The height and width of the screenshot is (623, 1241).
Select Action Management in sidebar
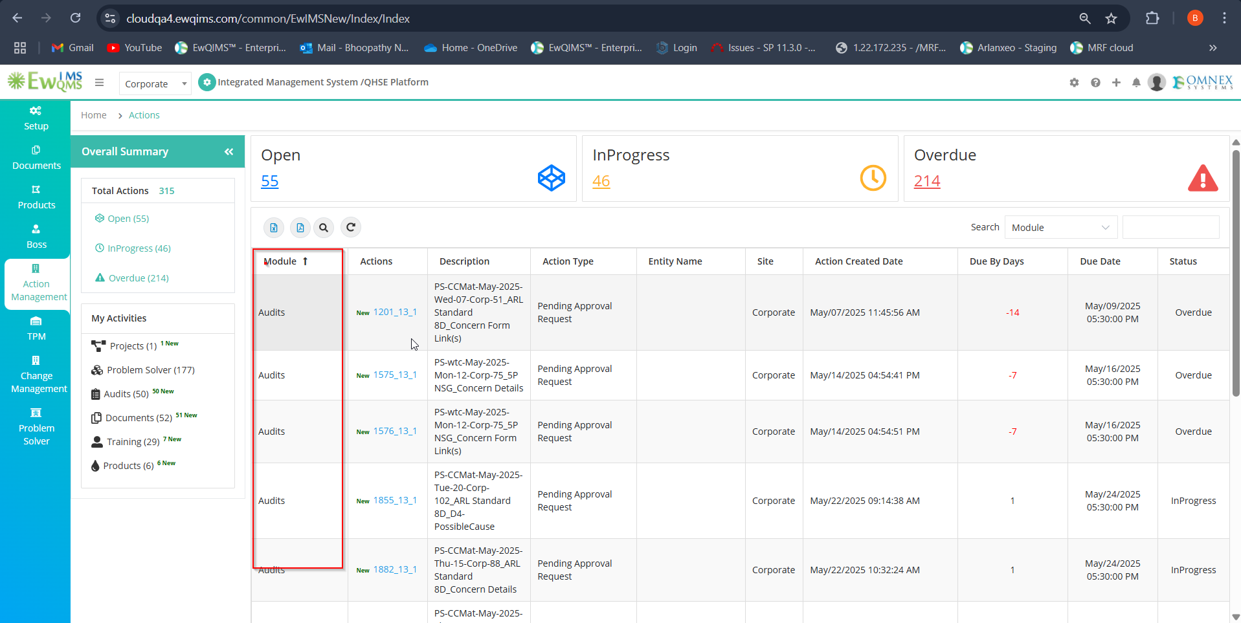point(38,283)
